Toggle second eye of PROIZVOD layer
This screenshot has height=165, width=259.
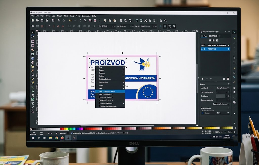[x=204, y=49]
